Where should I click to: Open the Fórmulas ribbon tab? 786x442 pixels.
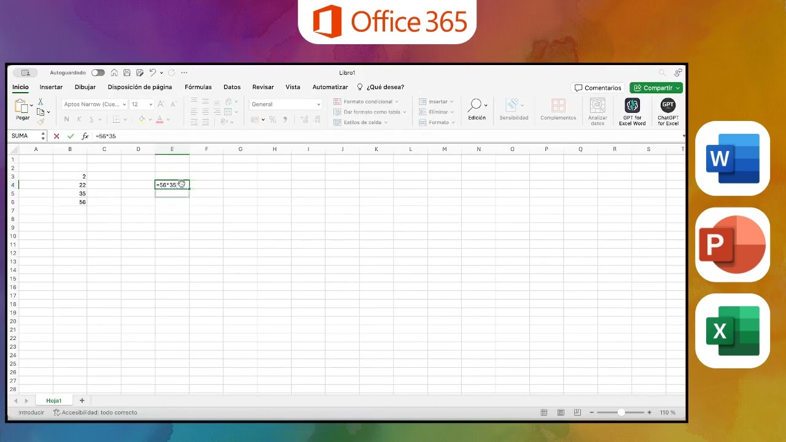click(198, 87)
